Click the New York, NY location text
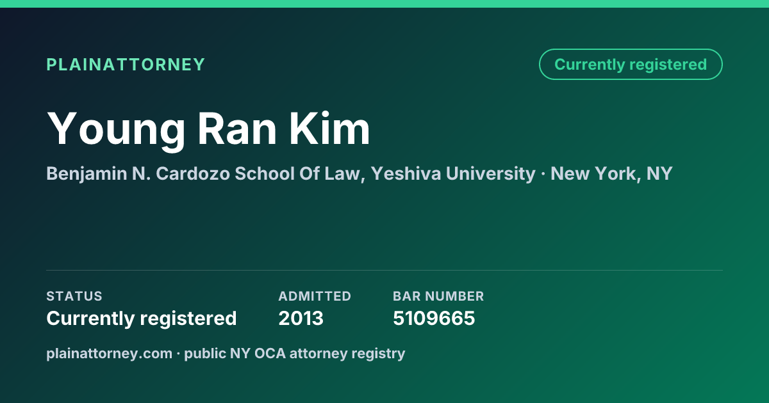The height and width of the screenshot is (403, 769). [611, 174]
